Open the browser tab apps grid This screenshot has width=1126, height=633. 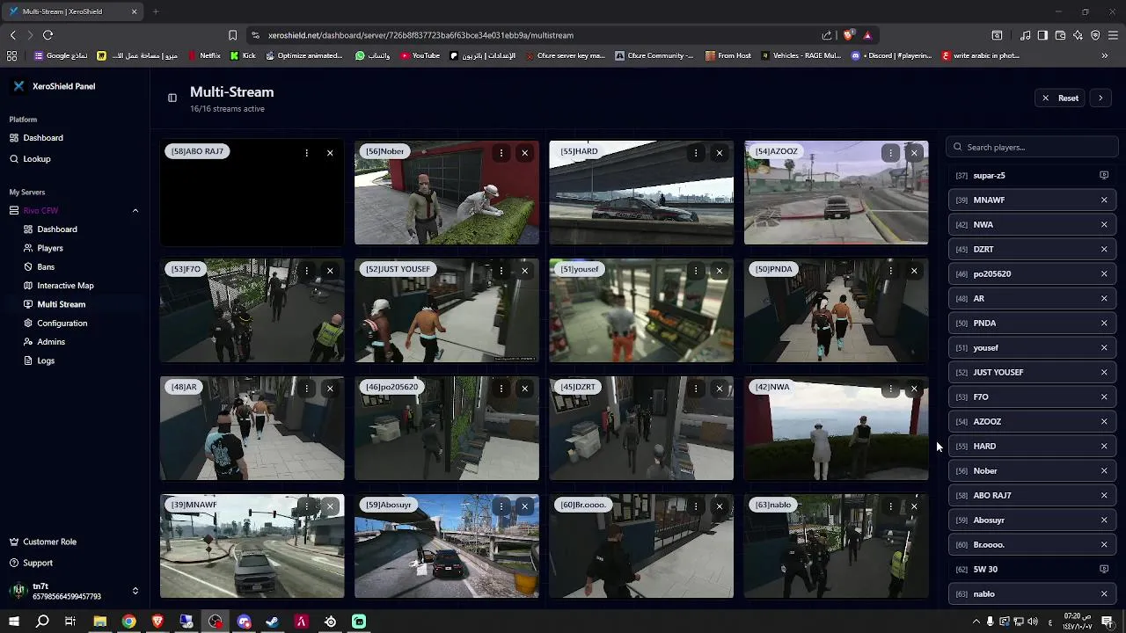pos(11,55)
